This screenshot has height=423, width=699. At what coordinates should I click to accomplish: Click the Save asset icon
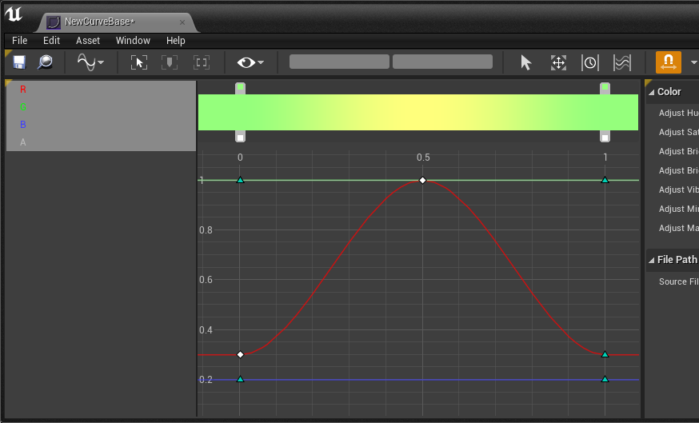(19, 62)
